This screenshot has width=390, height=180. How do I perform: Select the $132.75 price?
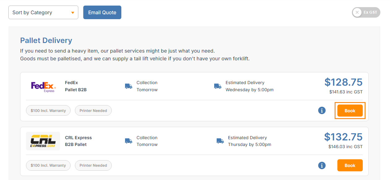click(x=343, y=137)
